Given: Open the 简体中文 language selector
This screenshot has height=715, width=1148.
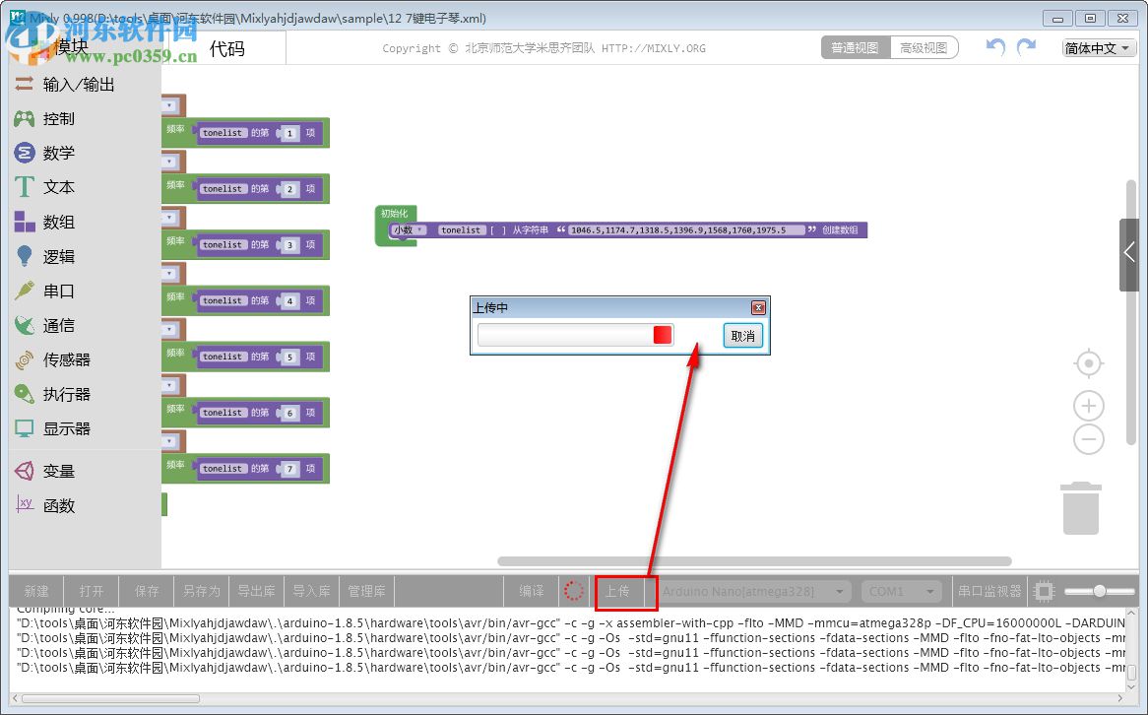Looking at the screenshot, I should click(x=1096, y=46).
